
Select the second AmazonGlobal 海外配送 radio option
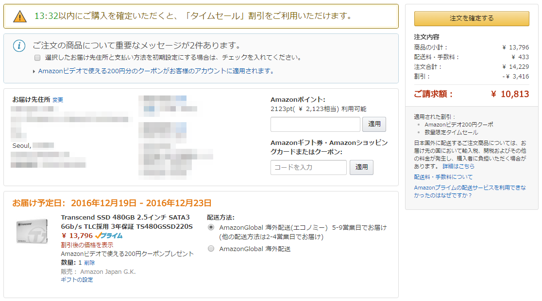211,249
